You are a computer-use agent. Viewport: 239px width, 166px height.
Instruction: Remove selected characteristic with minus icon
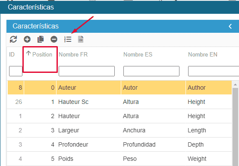pos(54,39)
